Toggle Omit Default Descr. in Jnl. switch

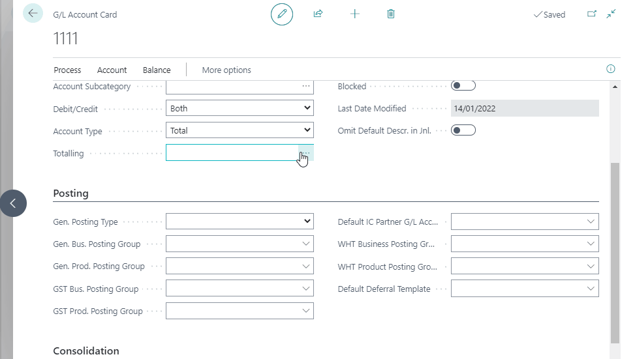463,130
